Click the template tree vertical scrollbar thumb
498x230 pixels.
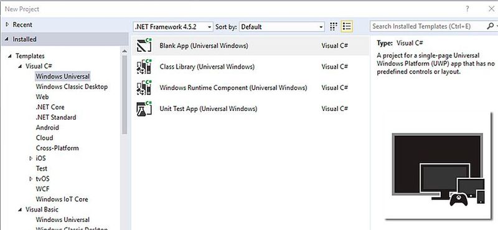pos(125,95)
